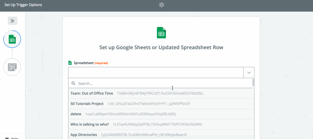313x139 pixels.
Task: Select the Google Calendar action step icon
Action: [x=12, y=67]
